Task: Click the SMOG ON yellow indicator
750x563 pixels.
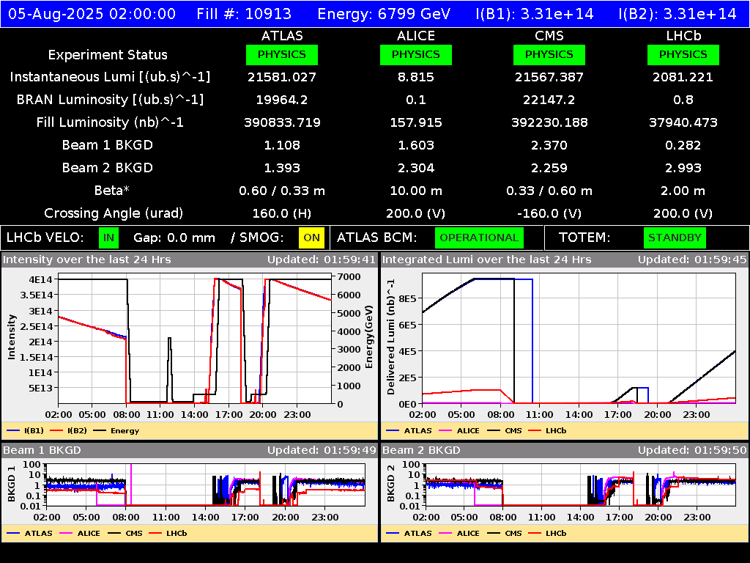Action: pos(311,238)
